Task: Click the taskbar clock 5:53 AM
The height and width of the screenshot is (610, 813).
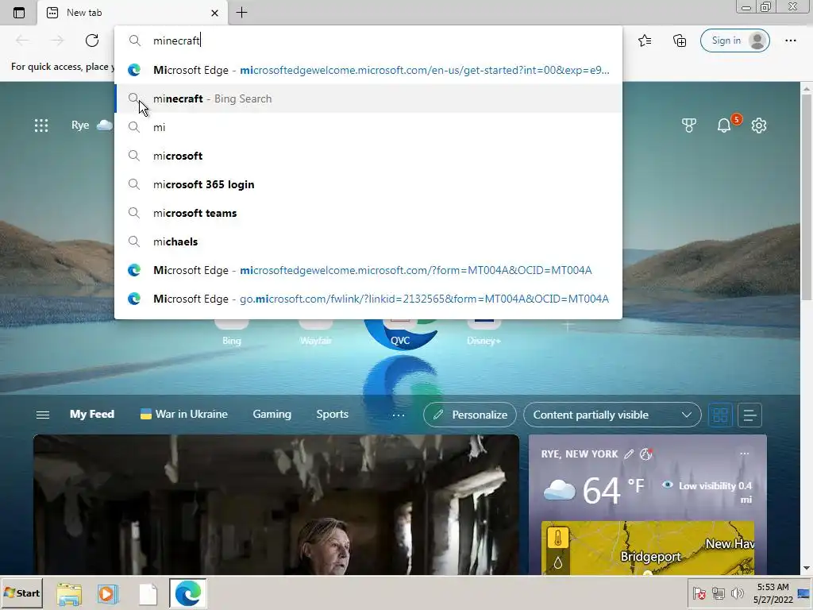Action: (773, 593)
